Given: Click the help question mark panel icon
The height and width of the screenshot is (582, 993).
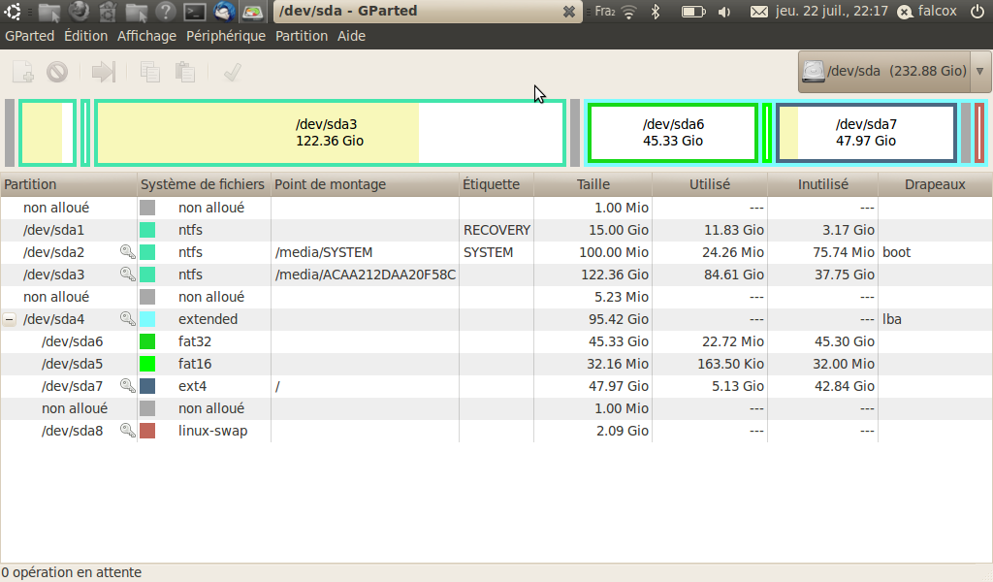Looking at the screenshot, I should (x=165, y=11).
